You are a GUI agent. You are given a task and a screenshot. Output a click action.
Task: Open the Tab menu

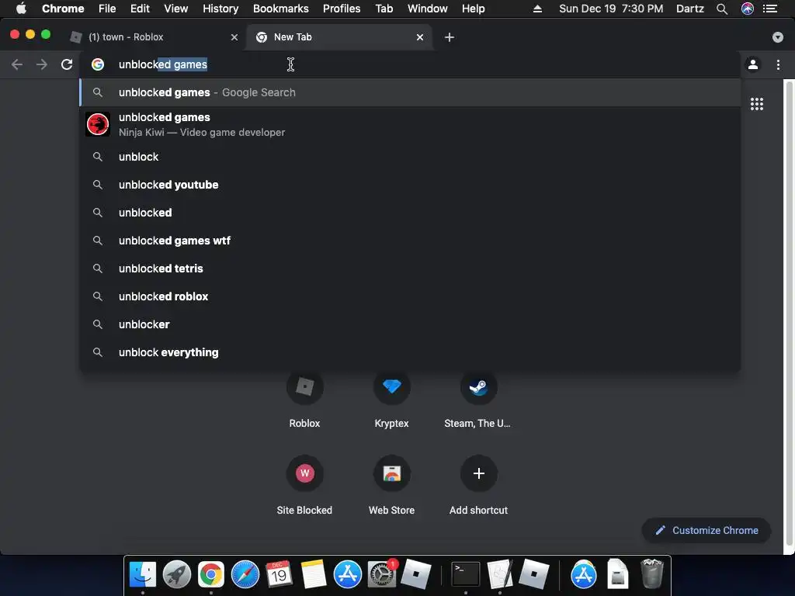tap(384, 9)
